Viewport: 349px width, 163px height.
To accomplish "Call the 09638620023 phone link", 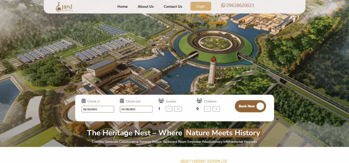I will coord(240,5).
